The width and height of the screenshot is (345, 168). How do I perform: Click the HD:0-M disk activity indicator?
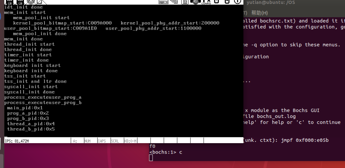[130, 141]
